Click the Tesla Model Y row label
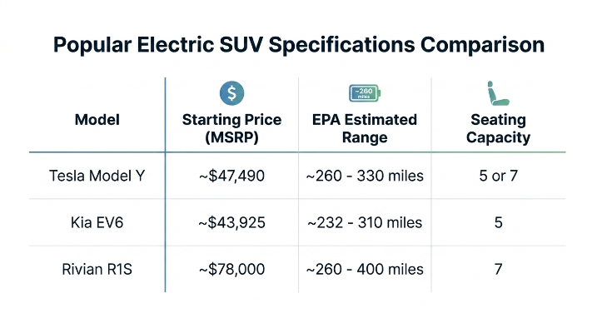The width and height of the screenshot is (597, 333). click(x=97, y=176)
